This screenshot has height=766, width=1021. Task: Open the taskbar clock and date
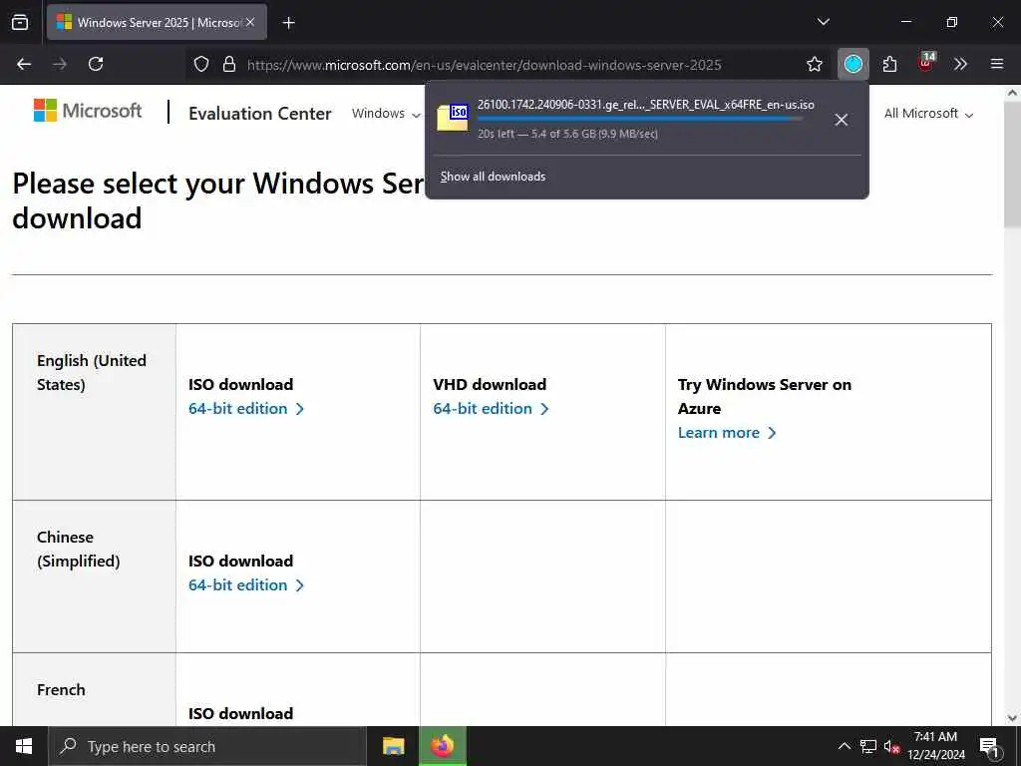coord(935,746)
